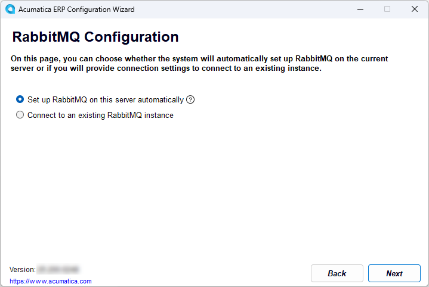Return to previous page with Back
This screenshot has width=429, height=287.
click(337, 273)
